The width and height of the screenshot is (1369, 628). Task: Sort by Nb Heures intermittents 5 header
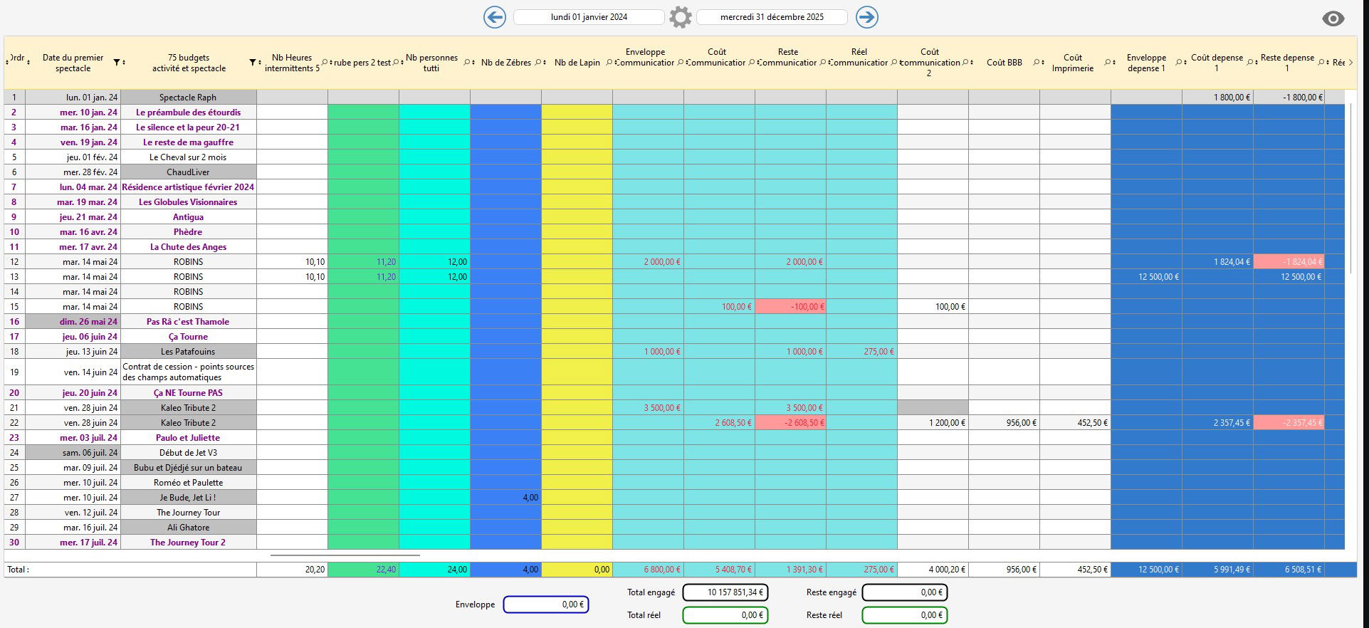tap(292, 63)
